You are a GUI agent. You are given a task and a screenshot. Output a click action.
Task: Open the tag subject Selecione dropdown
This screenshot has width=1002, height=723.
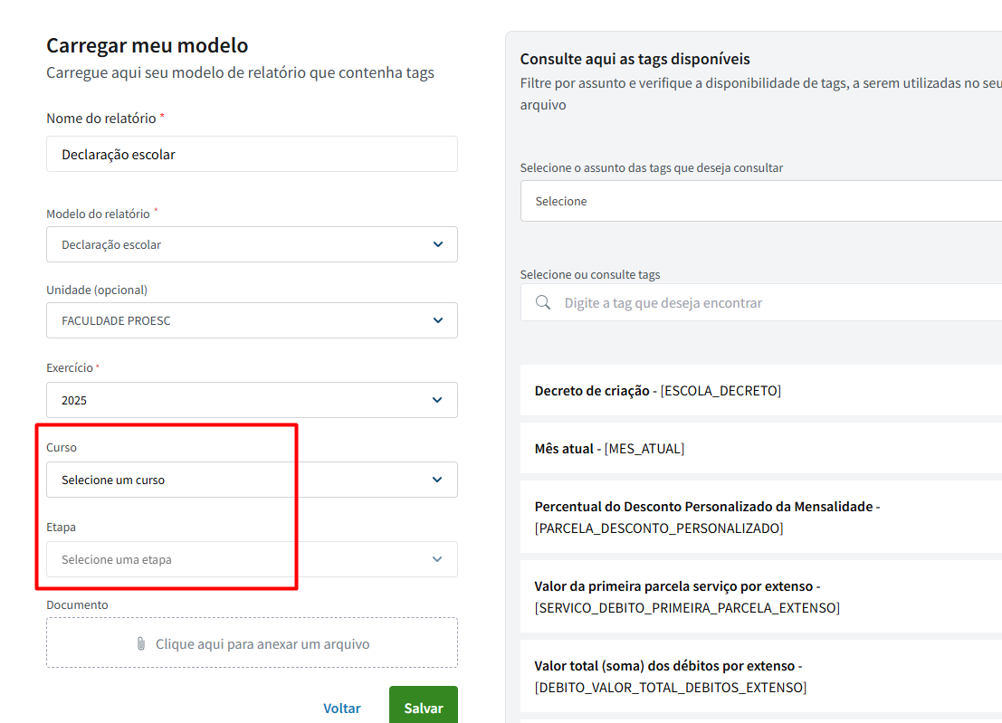click(x=760, y=201)
